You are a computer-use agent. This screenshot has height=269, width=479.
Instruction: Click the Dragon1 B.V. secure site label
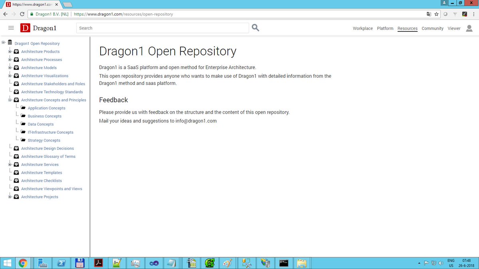point(51,14)
